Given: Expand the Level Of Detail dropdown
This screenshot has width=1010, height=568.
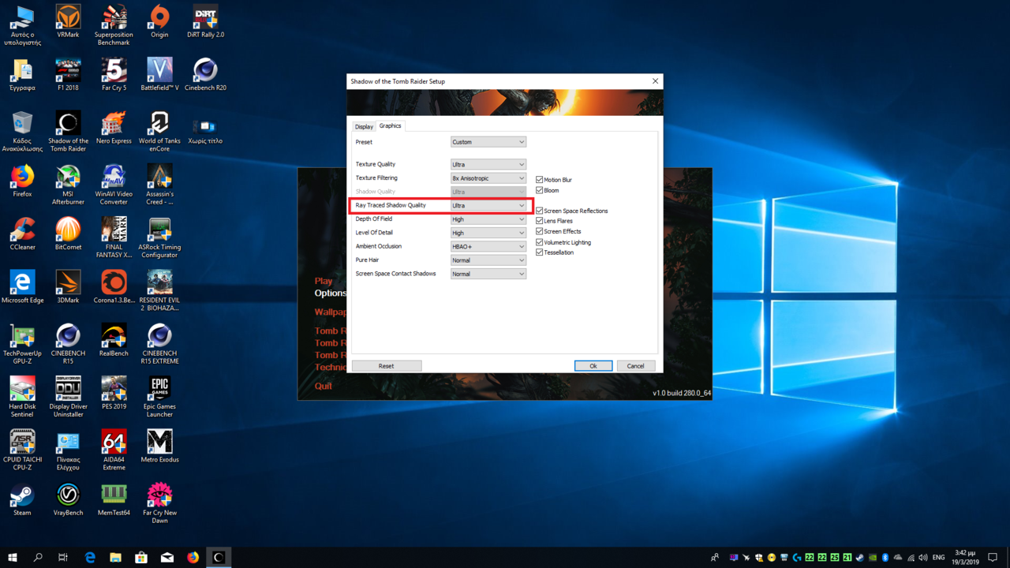Looking at the screenshot, I should point(488,233).
